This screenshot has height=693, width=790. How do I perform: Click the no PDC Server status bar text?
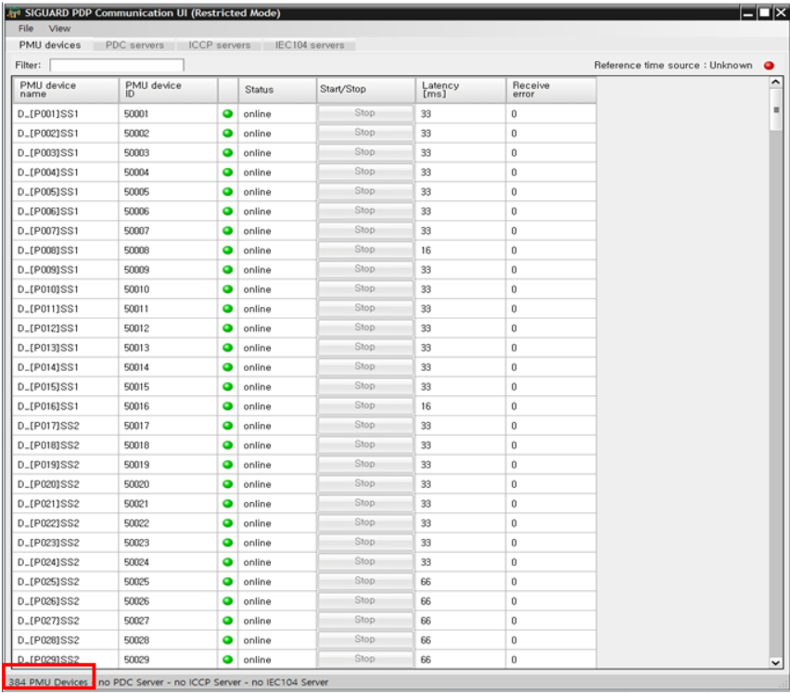(131, 683)
